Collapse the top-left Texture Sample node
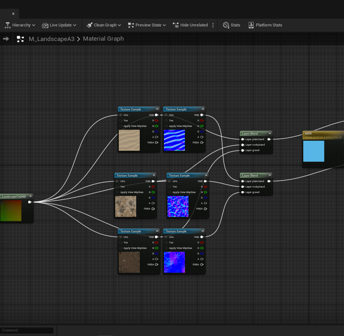This screenshot has height=336, width=344. tap(157, 109)
